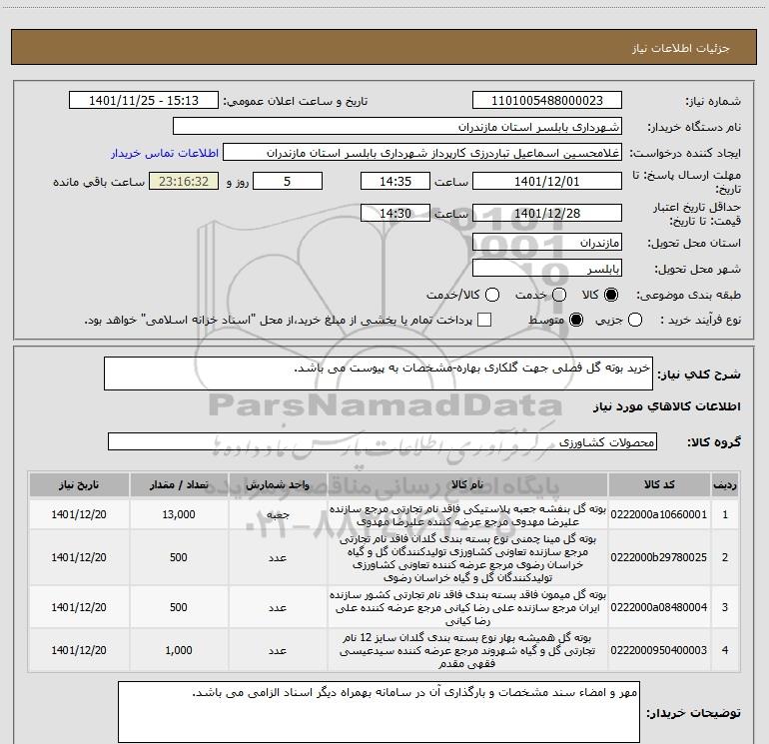Click واحد شمارش column header
This screenshot has width=769, height=744.
point(278,484)
